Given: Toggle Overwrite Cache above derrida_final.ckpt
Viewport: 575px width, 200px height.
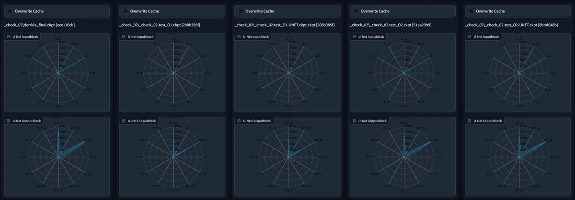Looking at the screenshot, I should [11, 11].
